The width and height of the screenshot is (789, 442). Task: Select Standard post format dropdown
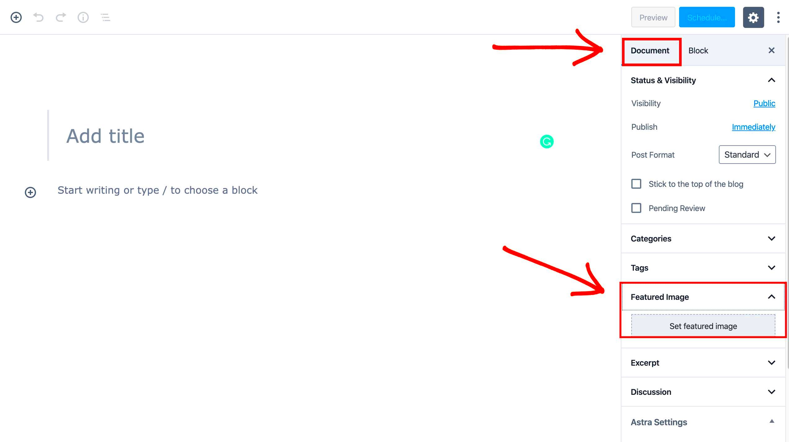point(747,154)
